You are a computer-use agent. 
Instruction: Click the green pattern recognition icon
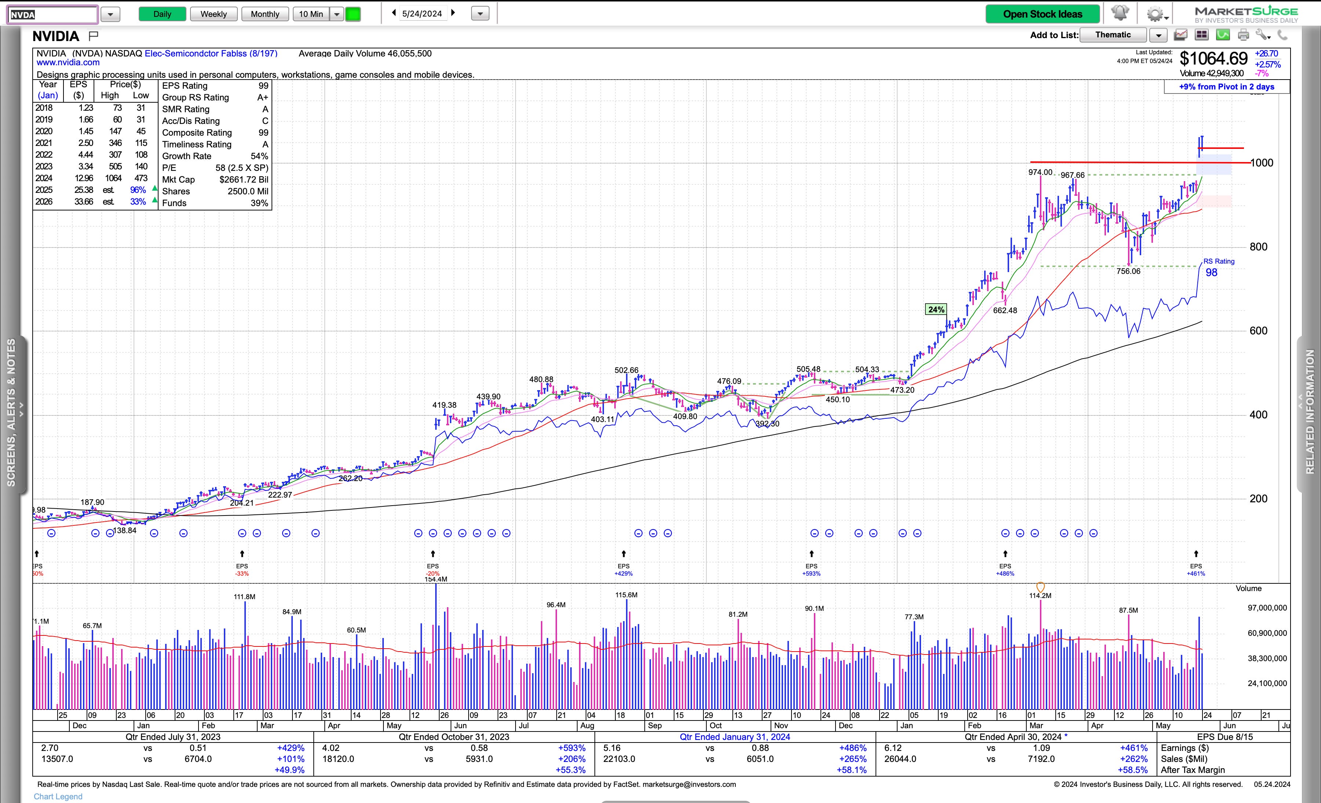(1223, 35)
